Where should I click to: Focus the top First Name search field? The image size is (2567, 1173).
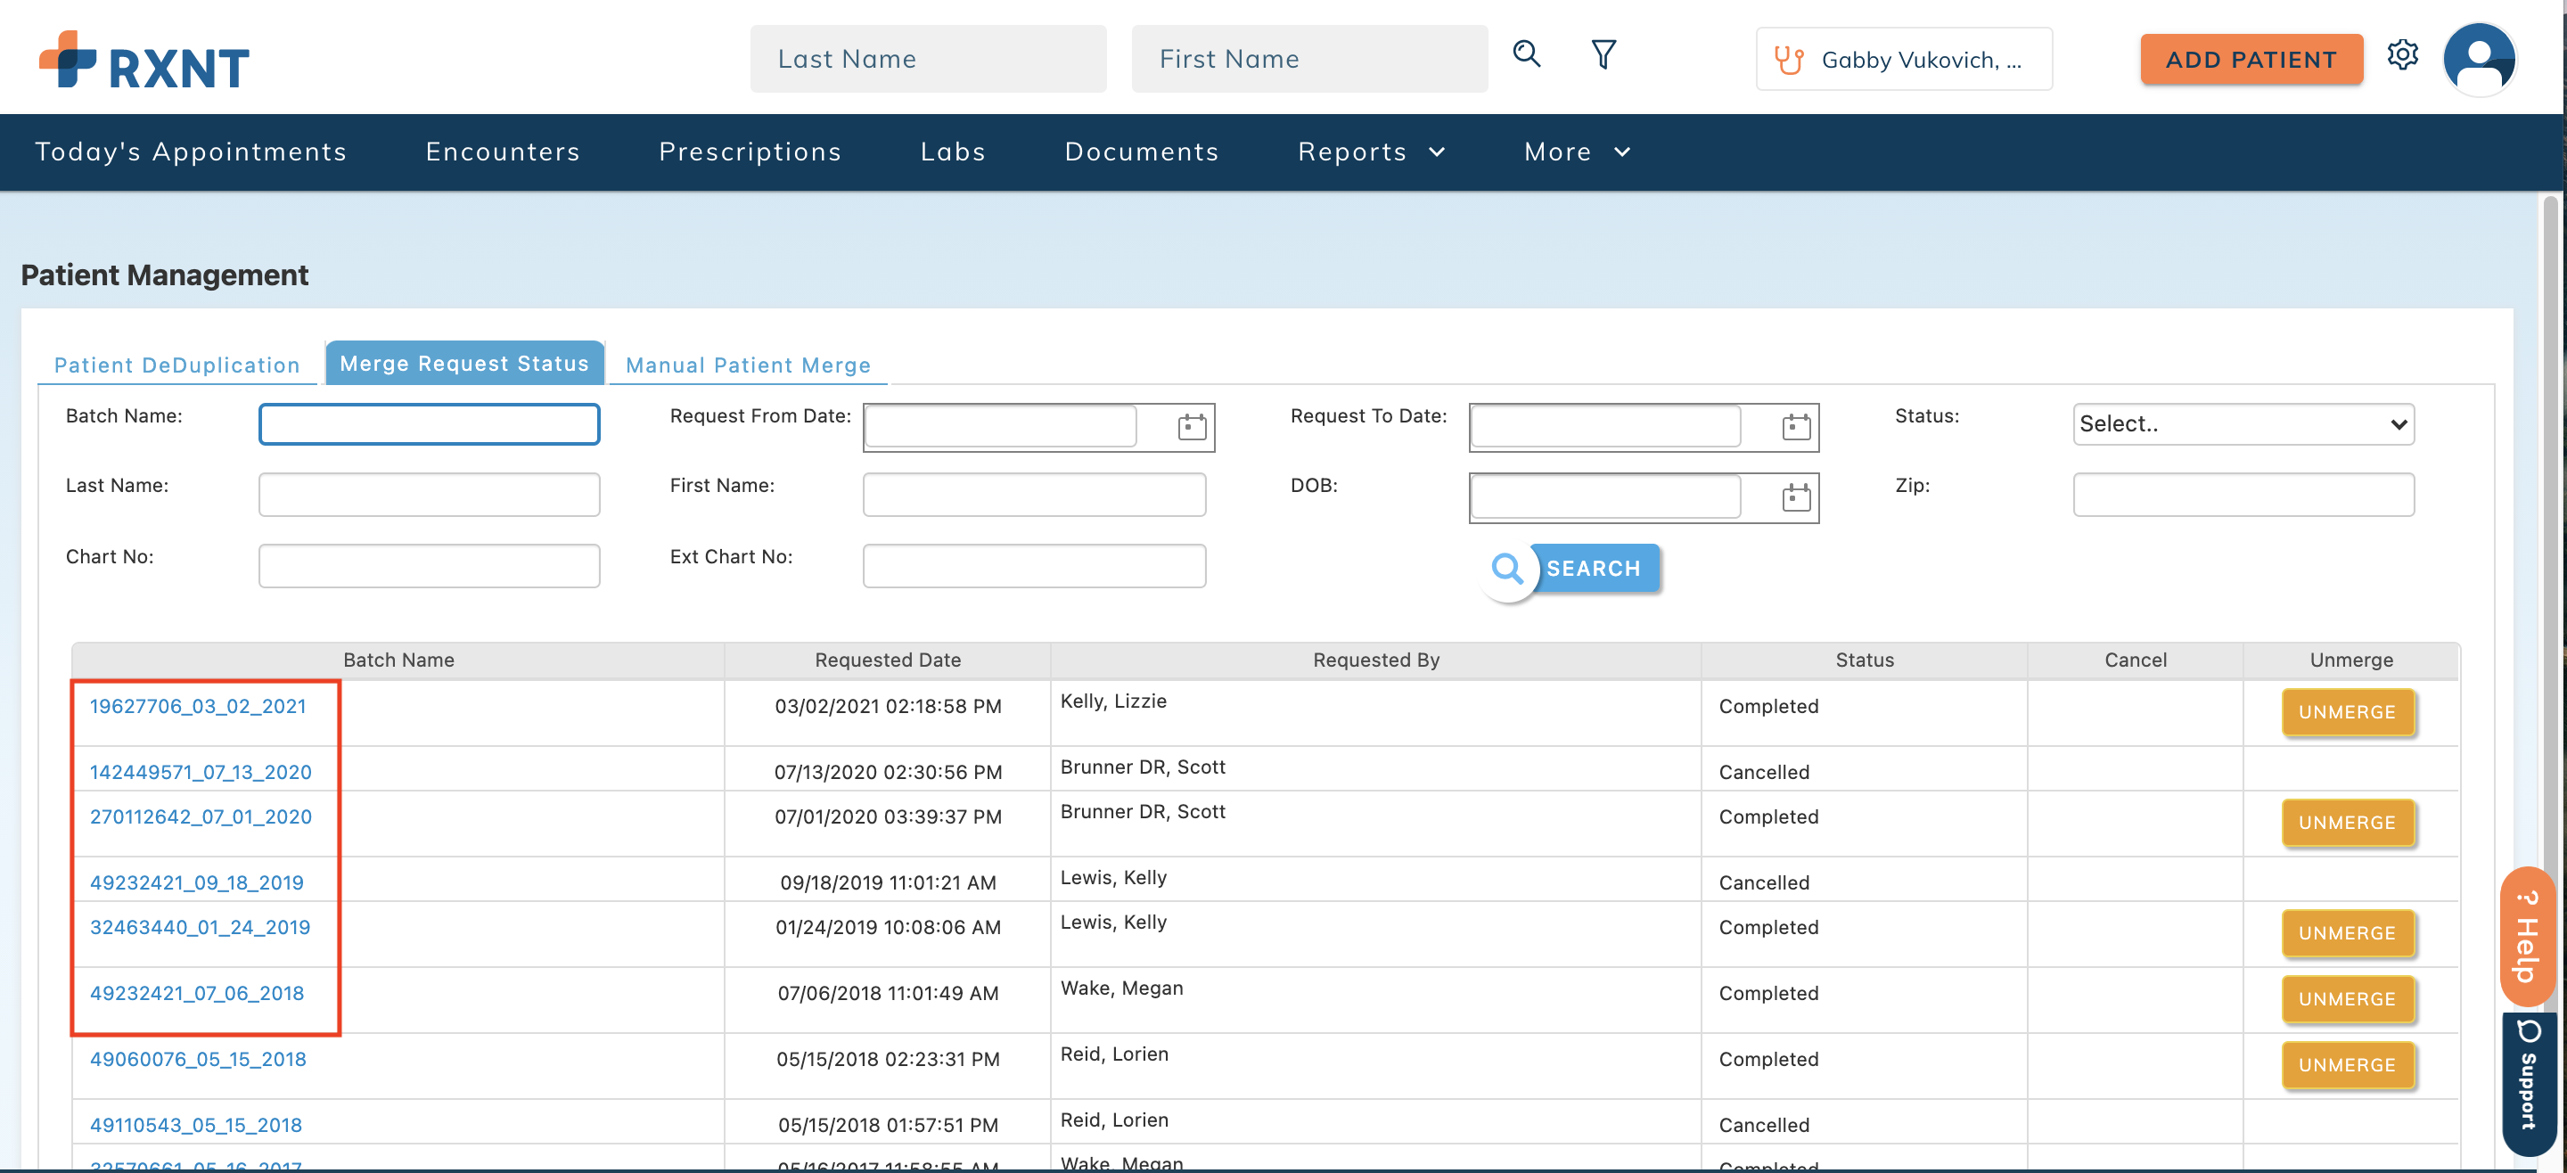click(x=1308, y=59)
